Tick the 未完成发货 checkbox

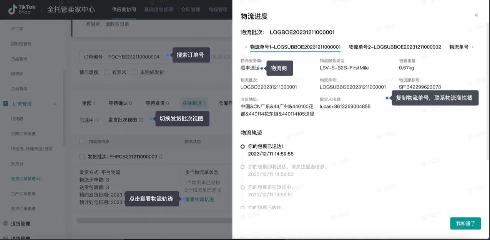click(x=135, y=72)
